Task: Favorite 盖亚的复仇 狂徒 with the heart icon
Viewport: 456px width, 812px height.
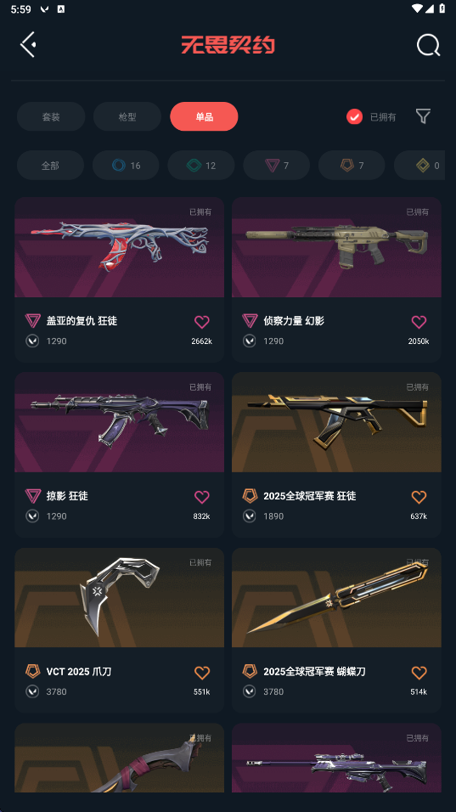Action: (x=202, y=322)
